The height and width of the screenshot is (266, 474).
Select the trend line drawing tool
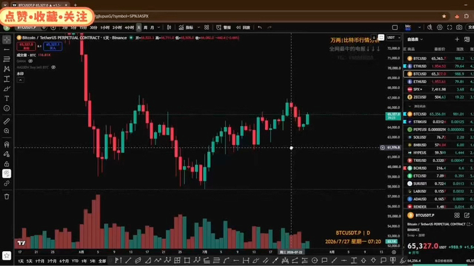coord(7,50)
